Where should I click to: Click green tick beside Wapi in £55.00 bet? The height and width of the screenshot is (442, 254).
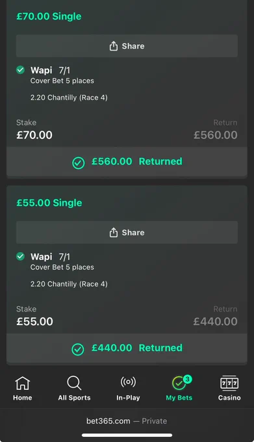[20, 256]
